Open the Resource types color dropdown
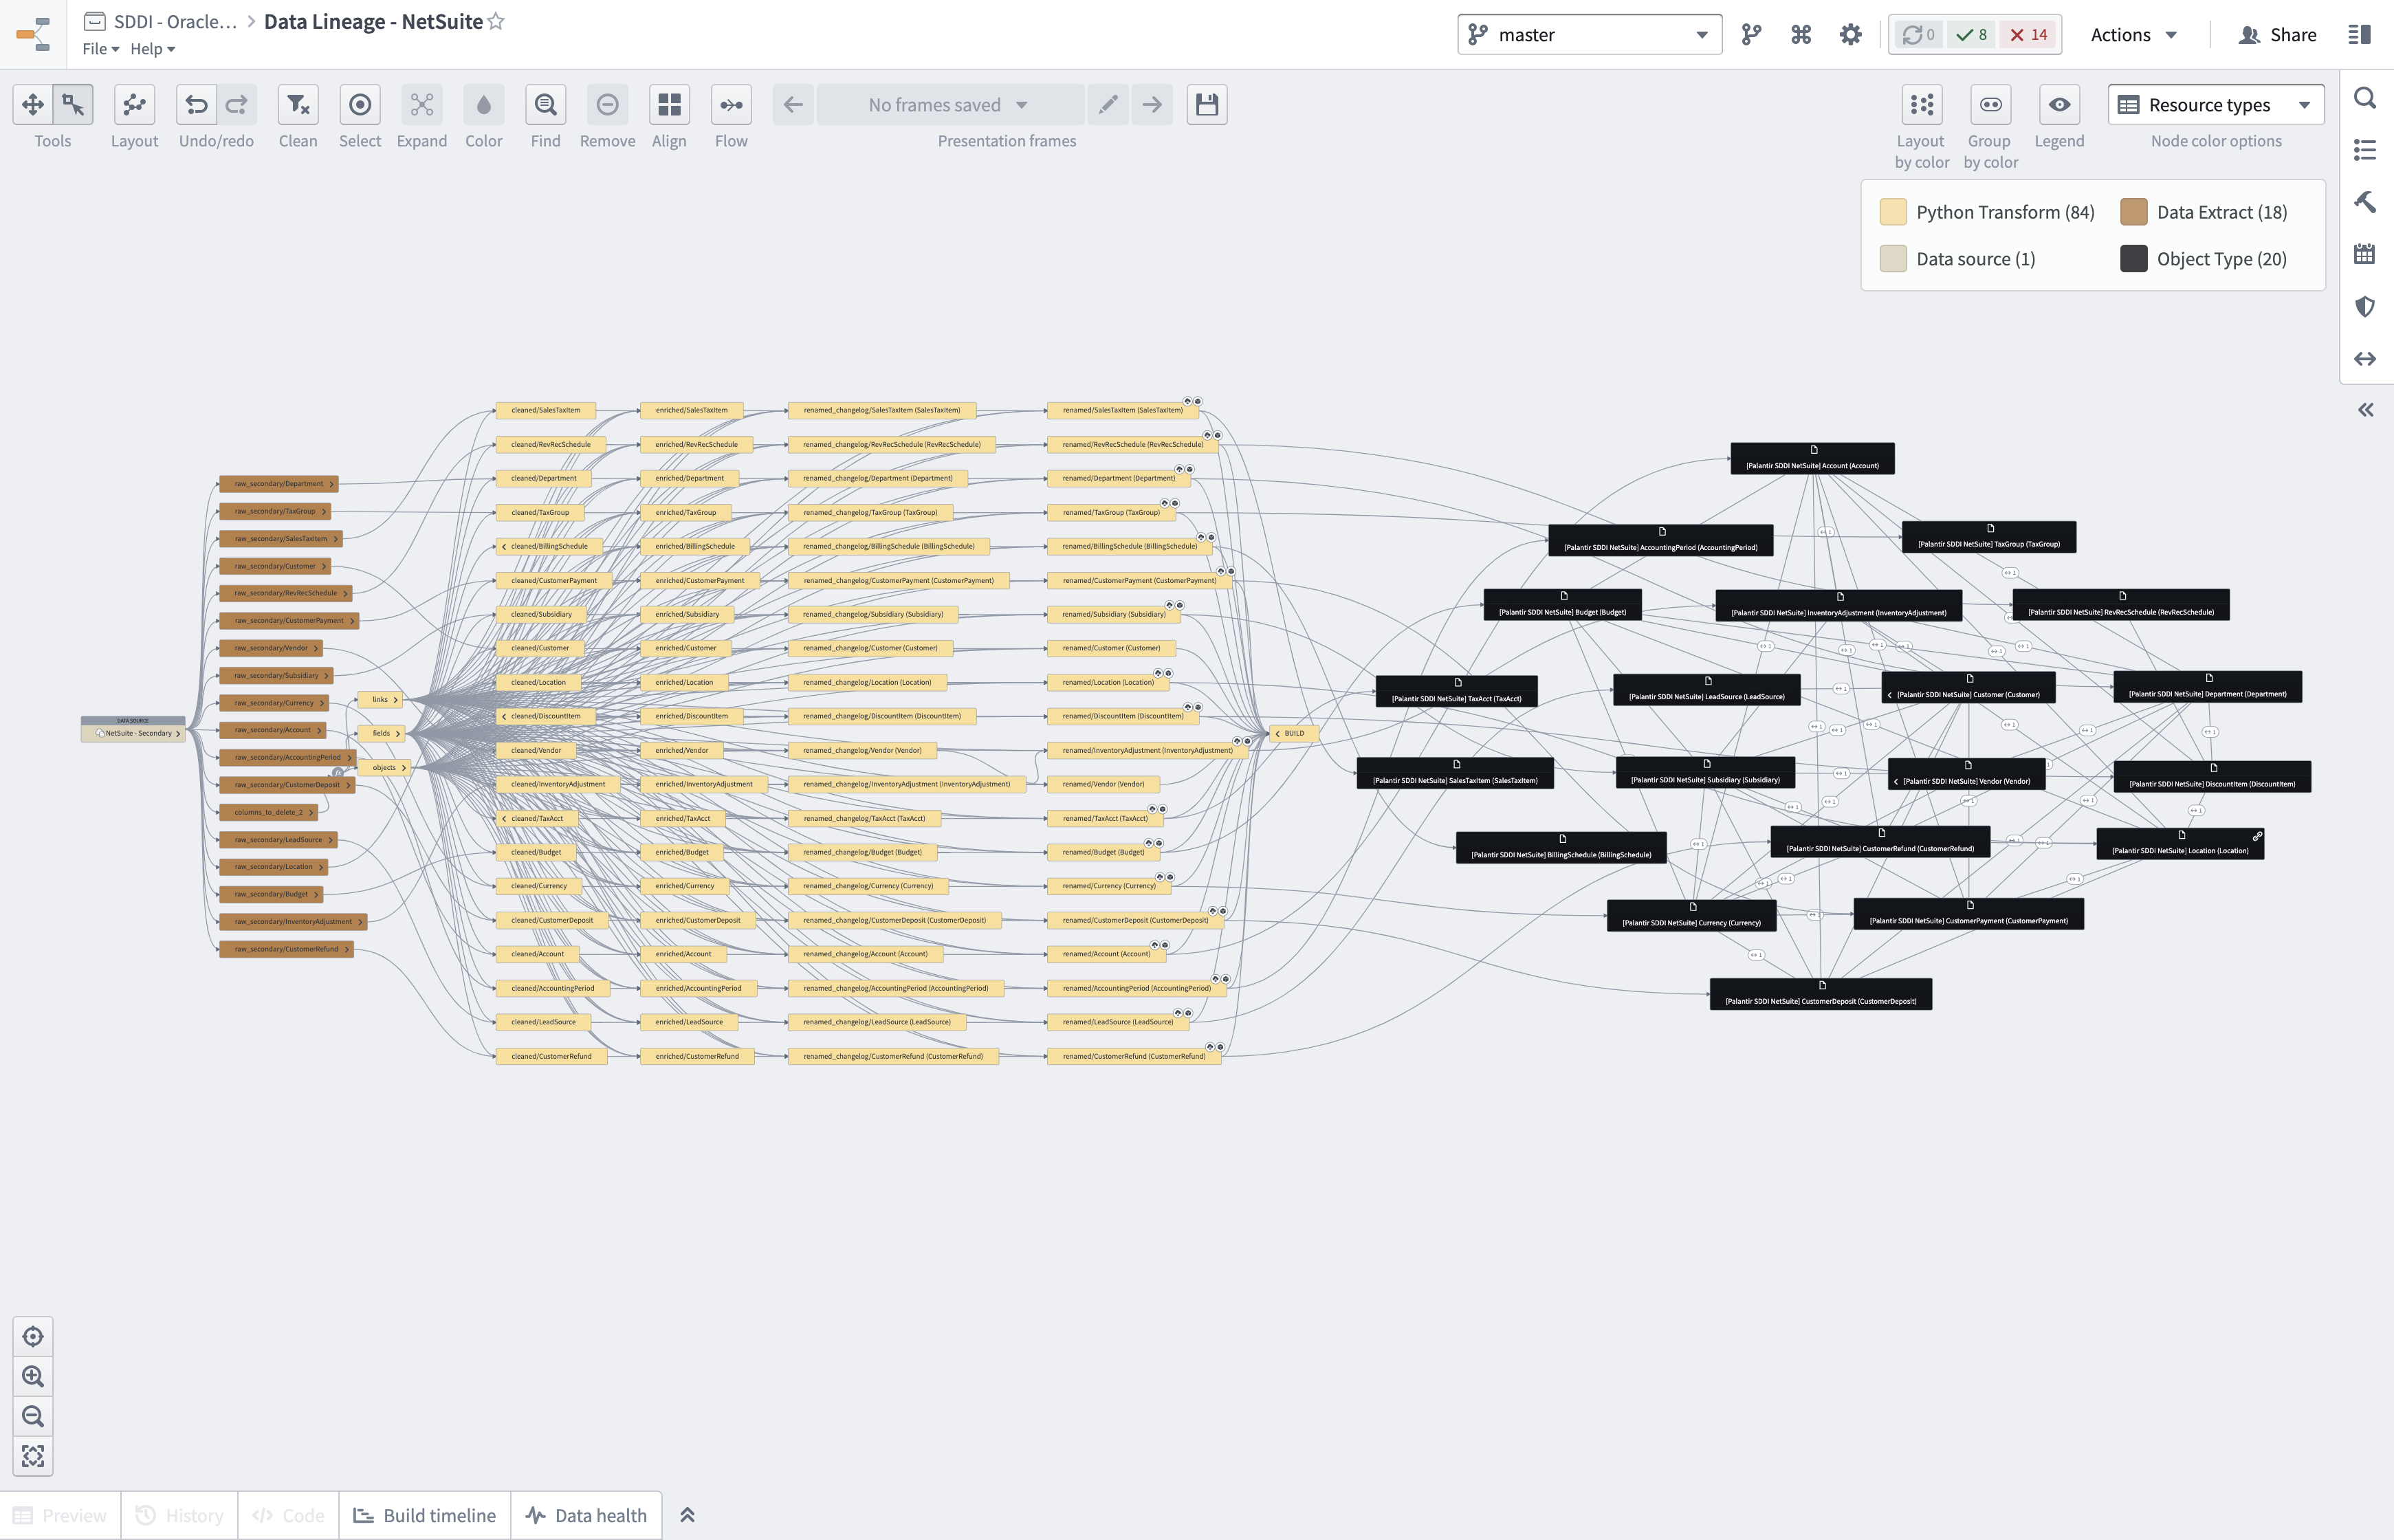 point(2216,105)
